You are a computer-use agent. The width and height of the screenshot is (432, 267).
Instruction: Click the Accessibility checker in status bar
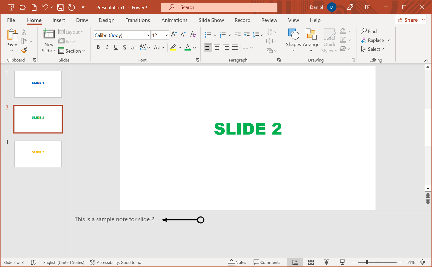click(x=115, y=262)
